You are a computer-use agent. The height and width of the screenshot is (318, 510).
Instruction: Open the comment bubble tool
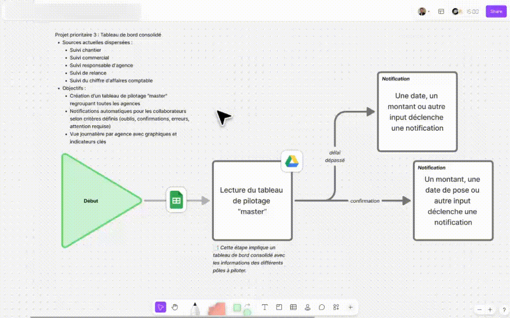(322, 307)
